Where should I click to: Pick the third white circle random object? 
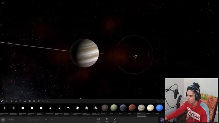(41, 108)
